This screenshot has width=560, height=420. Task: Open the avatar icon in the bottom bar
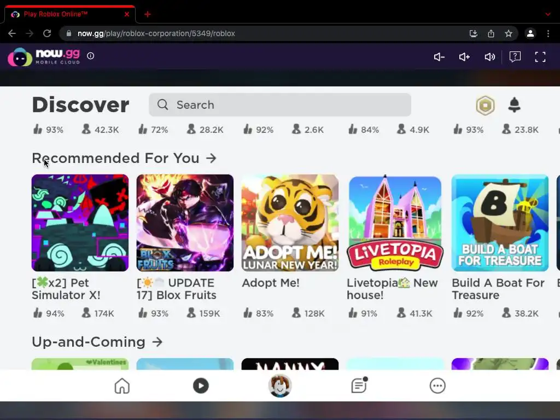[280, 386]
